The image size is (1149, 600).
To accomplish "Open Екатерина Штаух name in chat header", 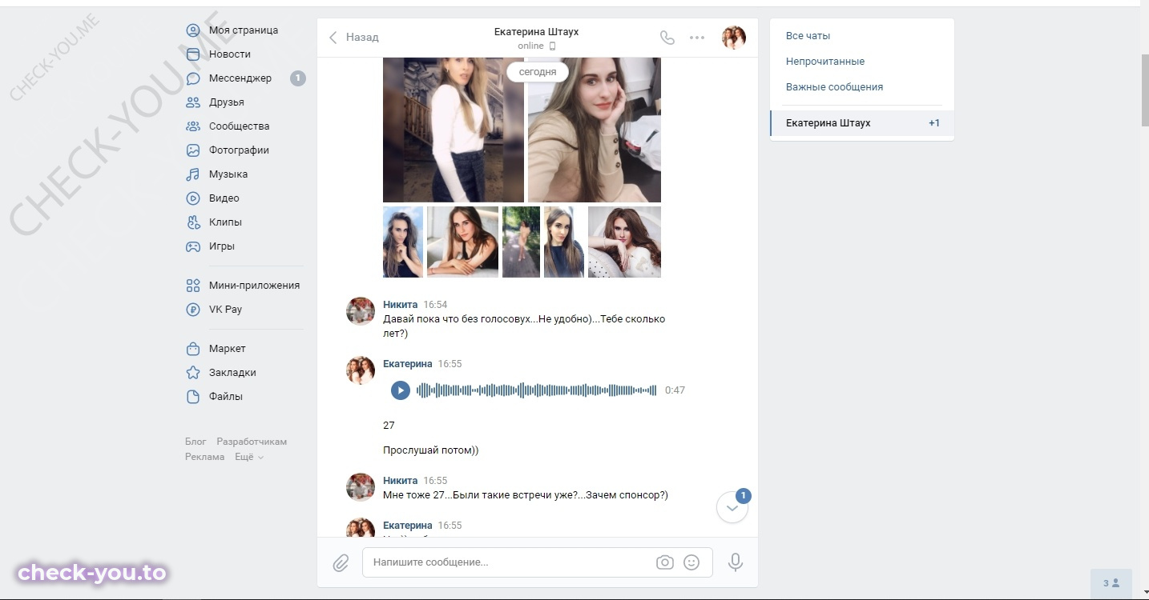I will (536, 32).
